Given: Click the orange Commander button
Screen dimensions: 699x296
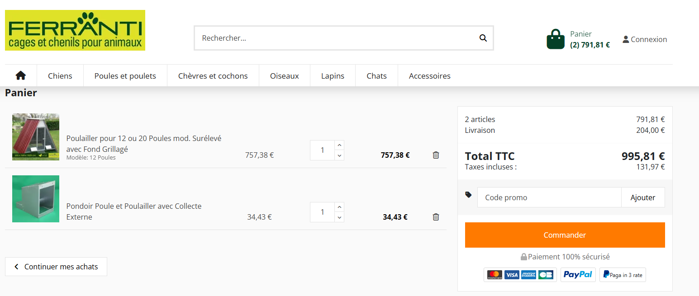Looking at the screenshot, I should (x=565, y=235).
